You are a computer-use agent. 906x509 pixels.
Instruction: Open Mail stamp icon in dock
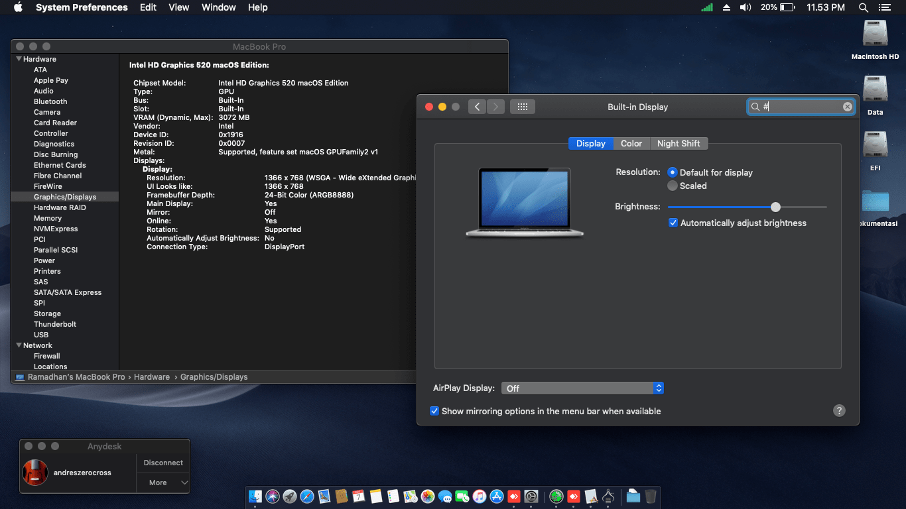tap(324, 496)
